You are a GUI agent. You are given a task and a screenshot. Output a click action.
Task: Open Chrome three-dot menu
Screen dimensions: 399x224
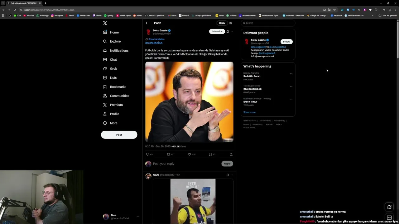395,10
